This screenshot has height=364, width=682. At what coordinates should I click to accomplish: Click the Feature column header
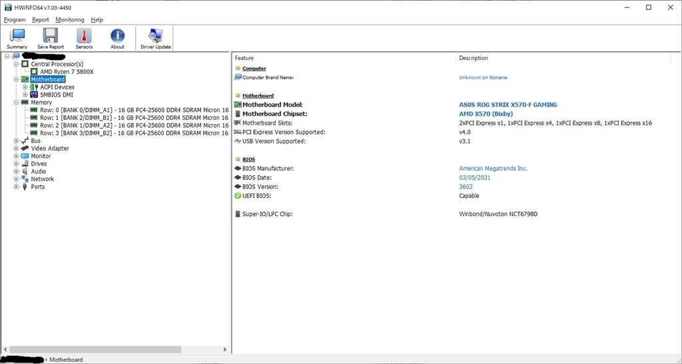pos(244,58)
